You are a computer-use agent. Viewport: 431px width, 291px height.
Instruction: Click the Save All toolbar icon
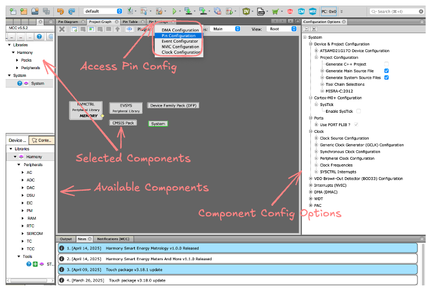coord(46,11)
